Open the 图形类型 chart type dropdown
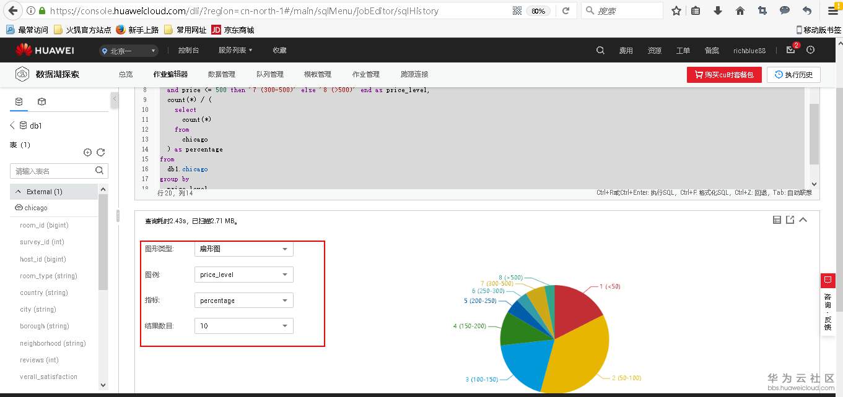The height and width of the screenshot is (397, 843). [243, 249]
